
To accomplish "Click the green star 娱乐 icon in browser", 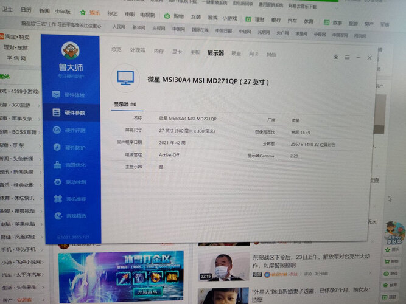I will pyautogui.click(x=83, y=12).
